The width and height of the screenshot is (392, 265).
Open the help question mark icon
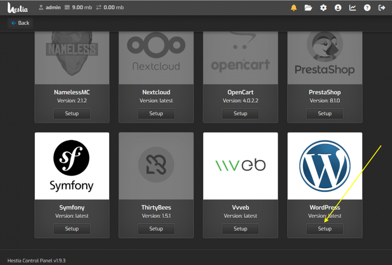(x=367, y=8)
